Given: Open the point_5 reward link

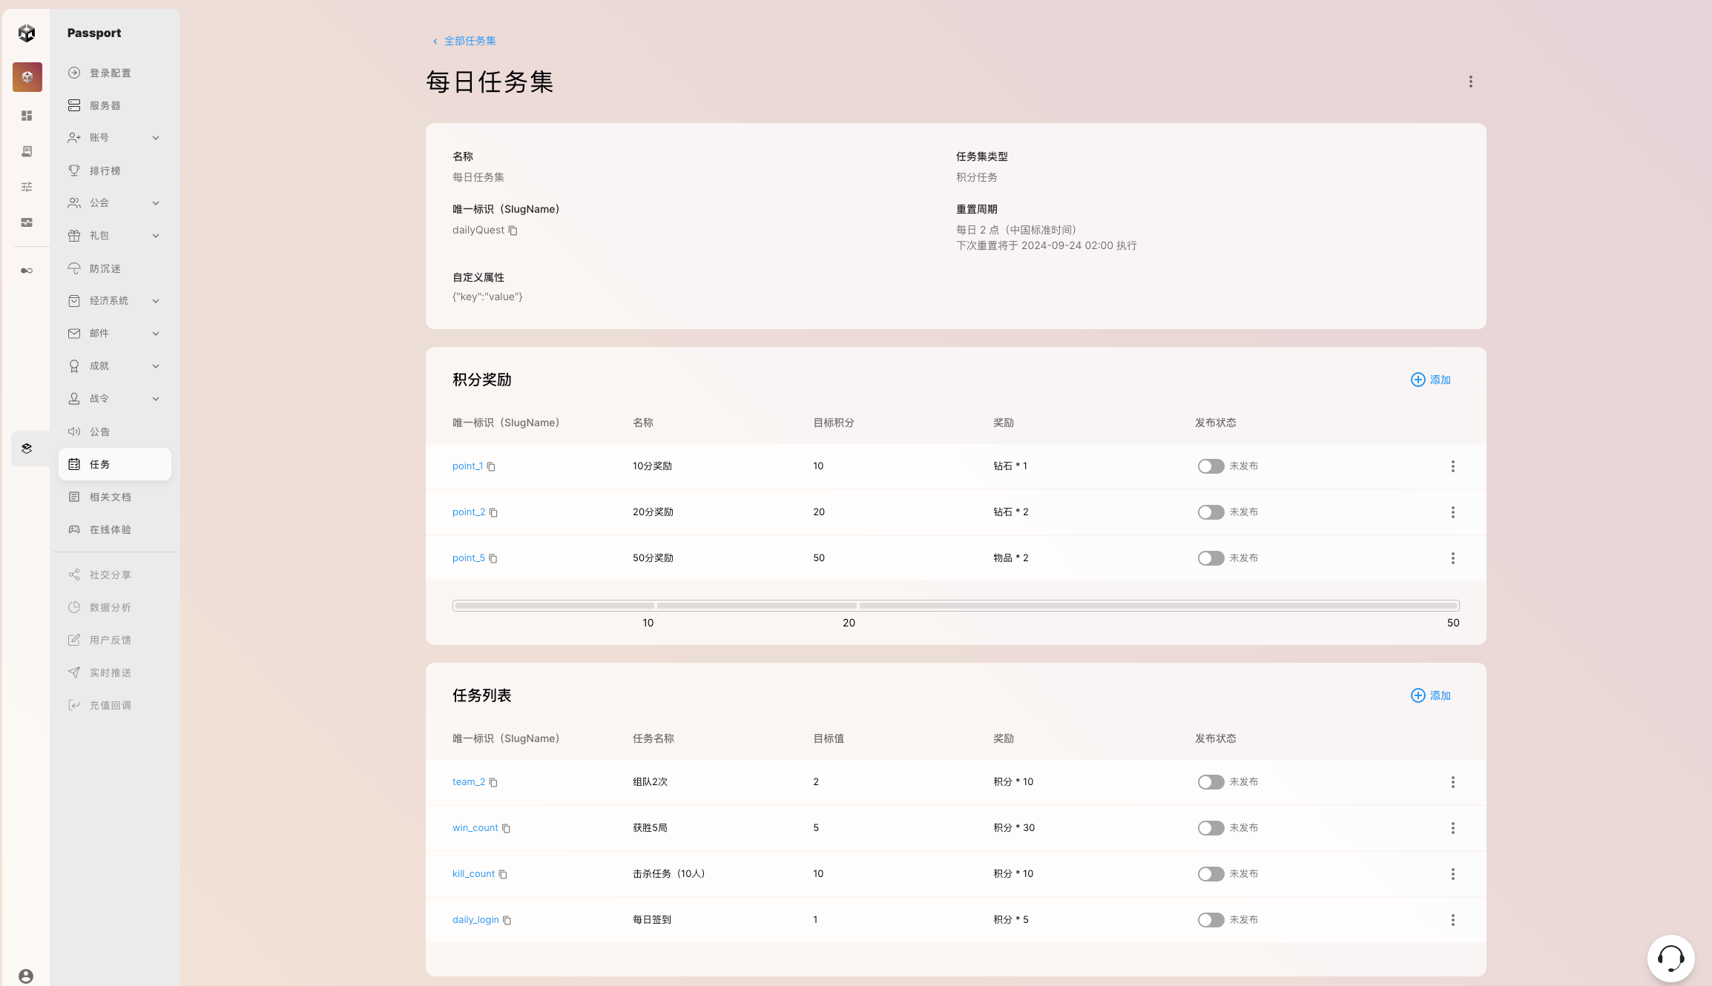Looking at the screenshot, I should [468, 558].
